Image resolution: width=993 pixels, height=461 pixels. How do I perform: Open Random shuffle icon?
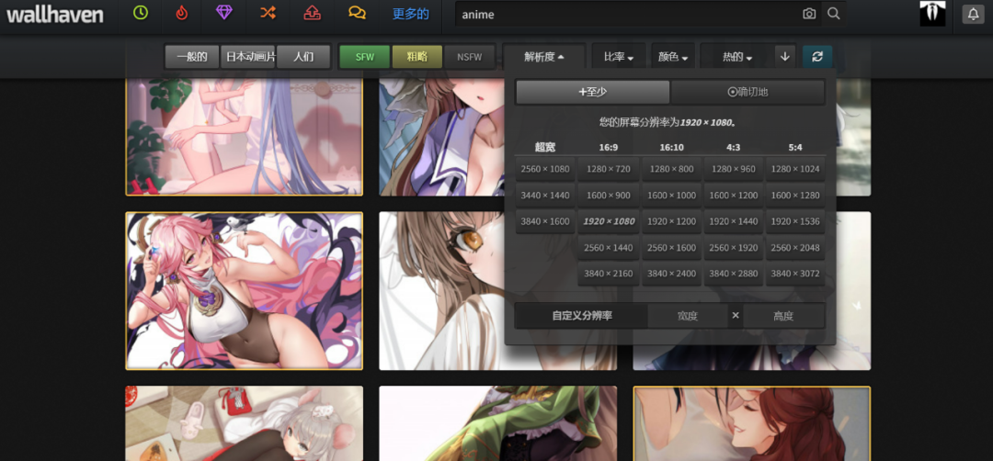[x=268, y=13]
